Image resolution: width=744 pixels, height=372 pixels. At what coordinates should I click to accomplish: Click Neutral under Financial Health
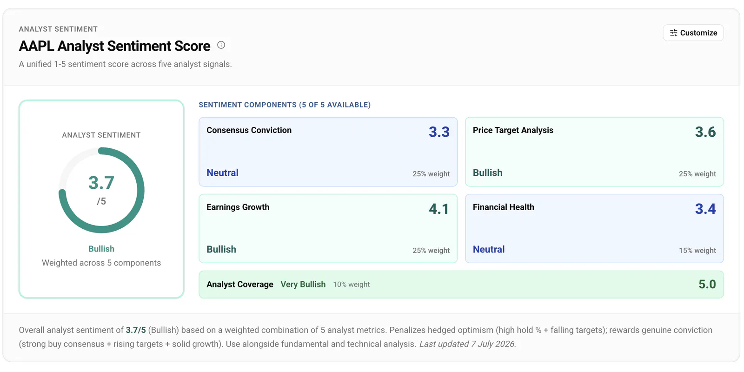[489, 249]
